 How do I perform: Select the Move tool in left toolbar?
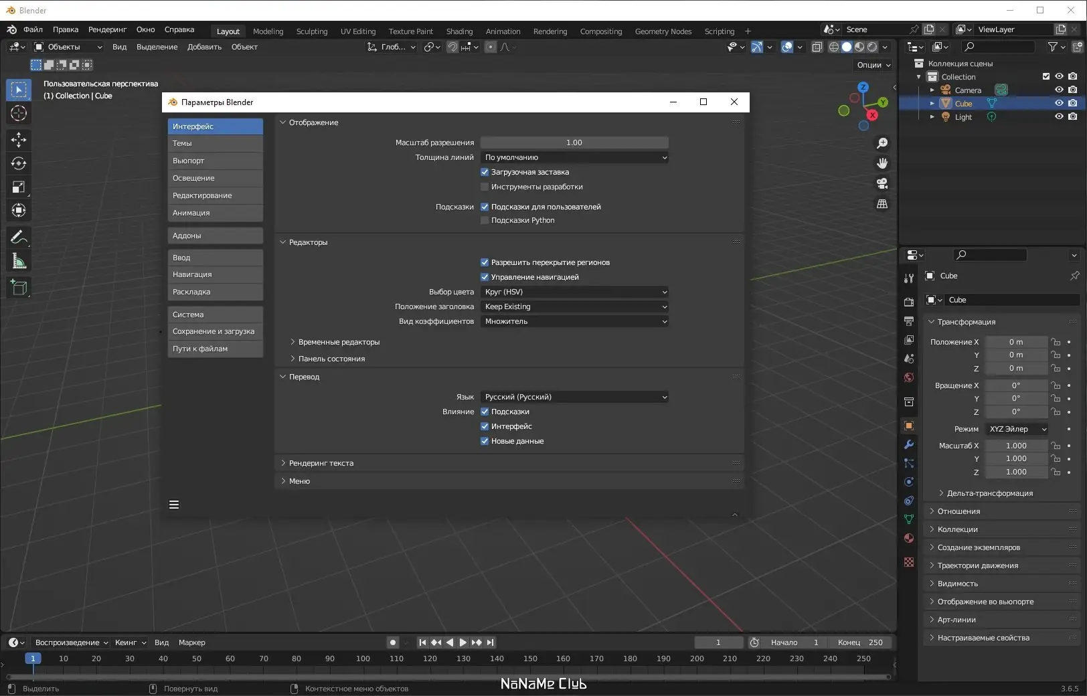click(19, 139)
